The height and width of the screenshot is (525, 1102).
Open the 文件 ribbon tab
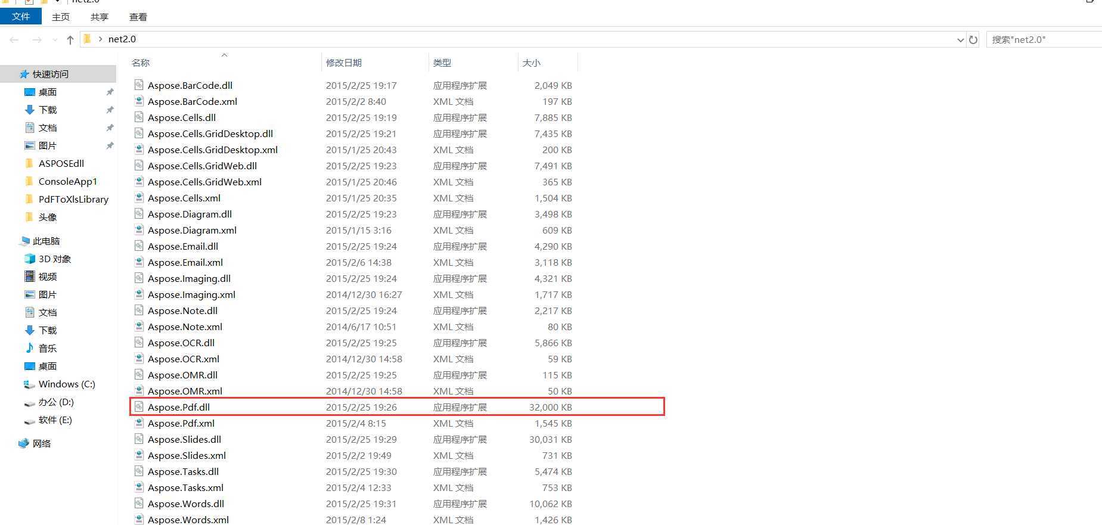[21, 17]
